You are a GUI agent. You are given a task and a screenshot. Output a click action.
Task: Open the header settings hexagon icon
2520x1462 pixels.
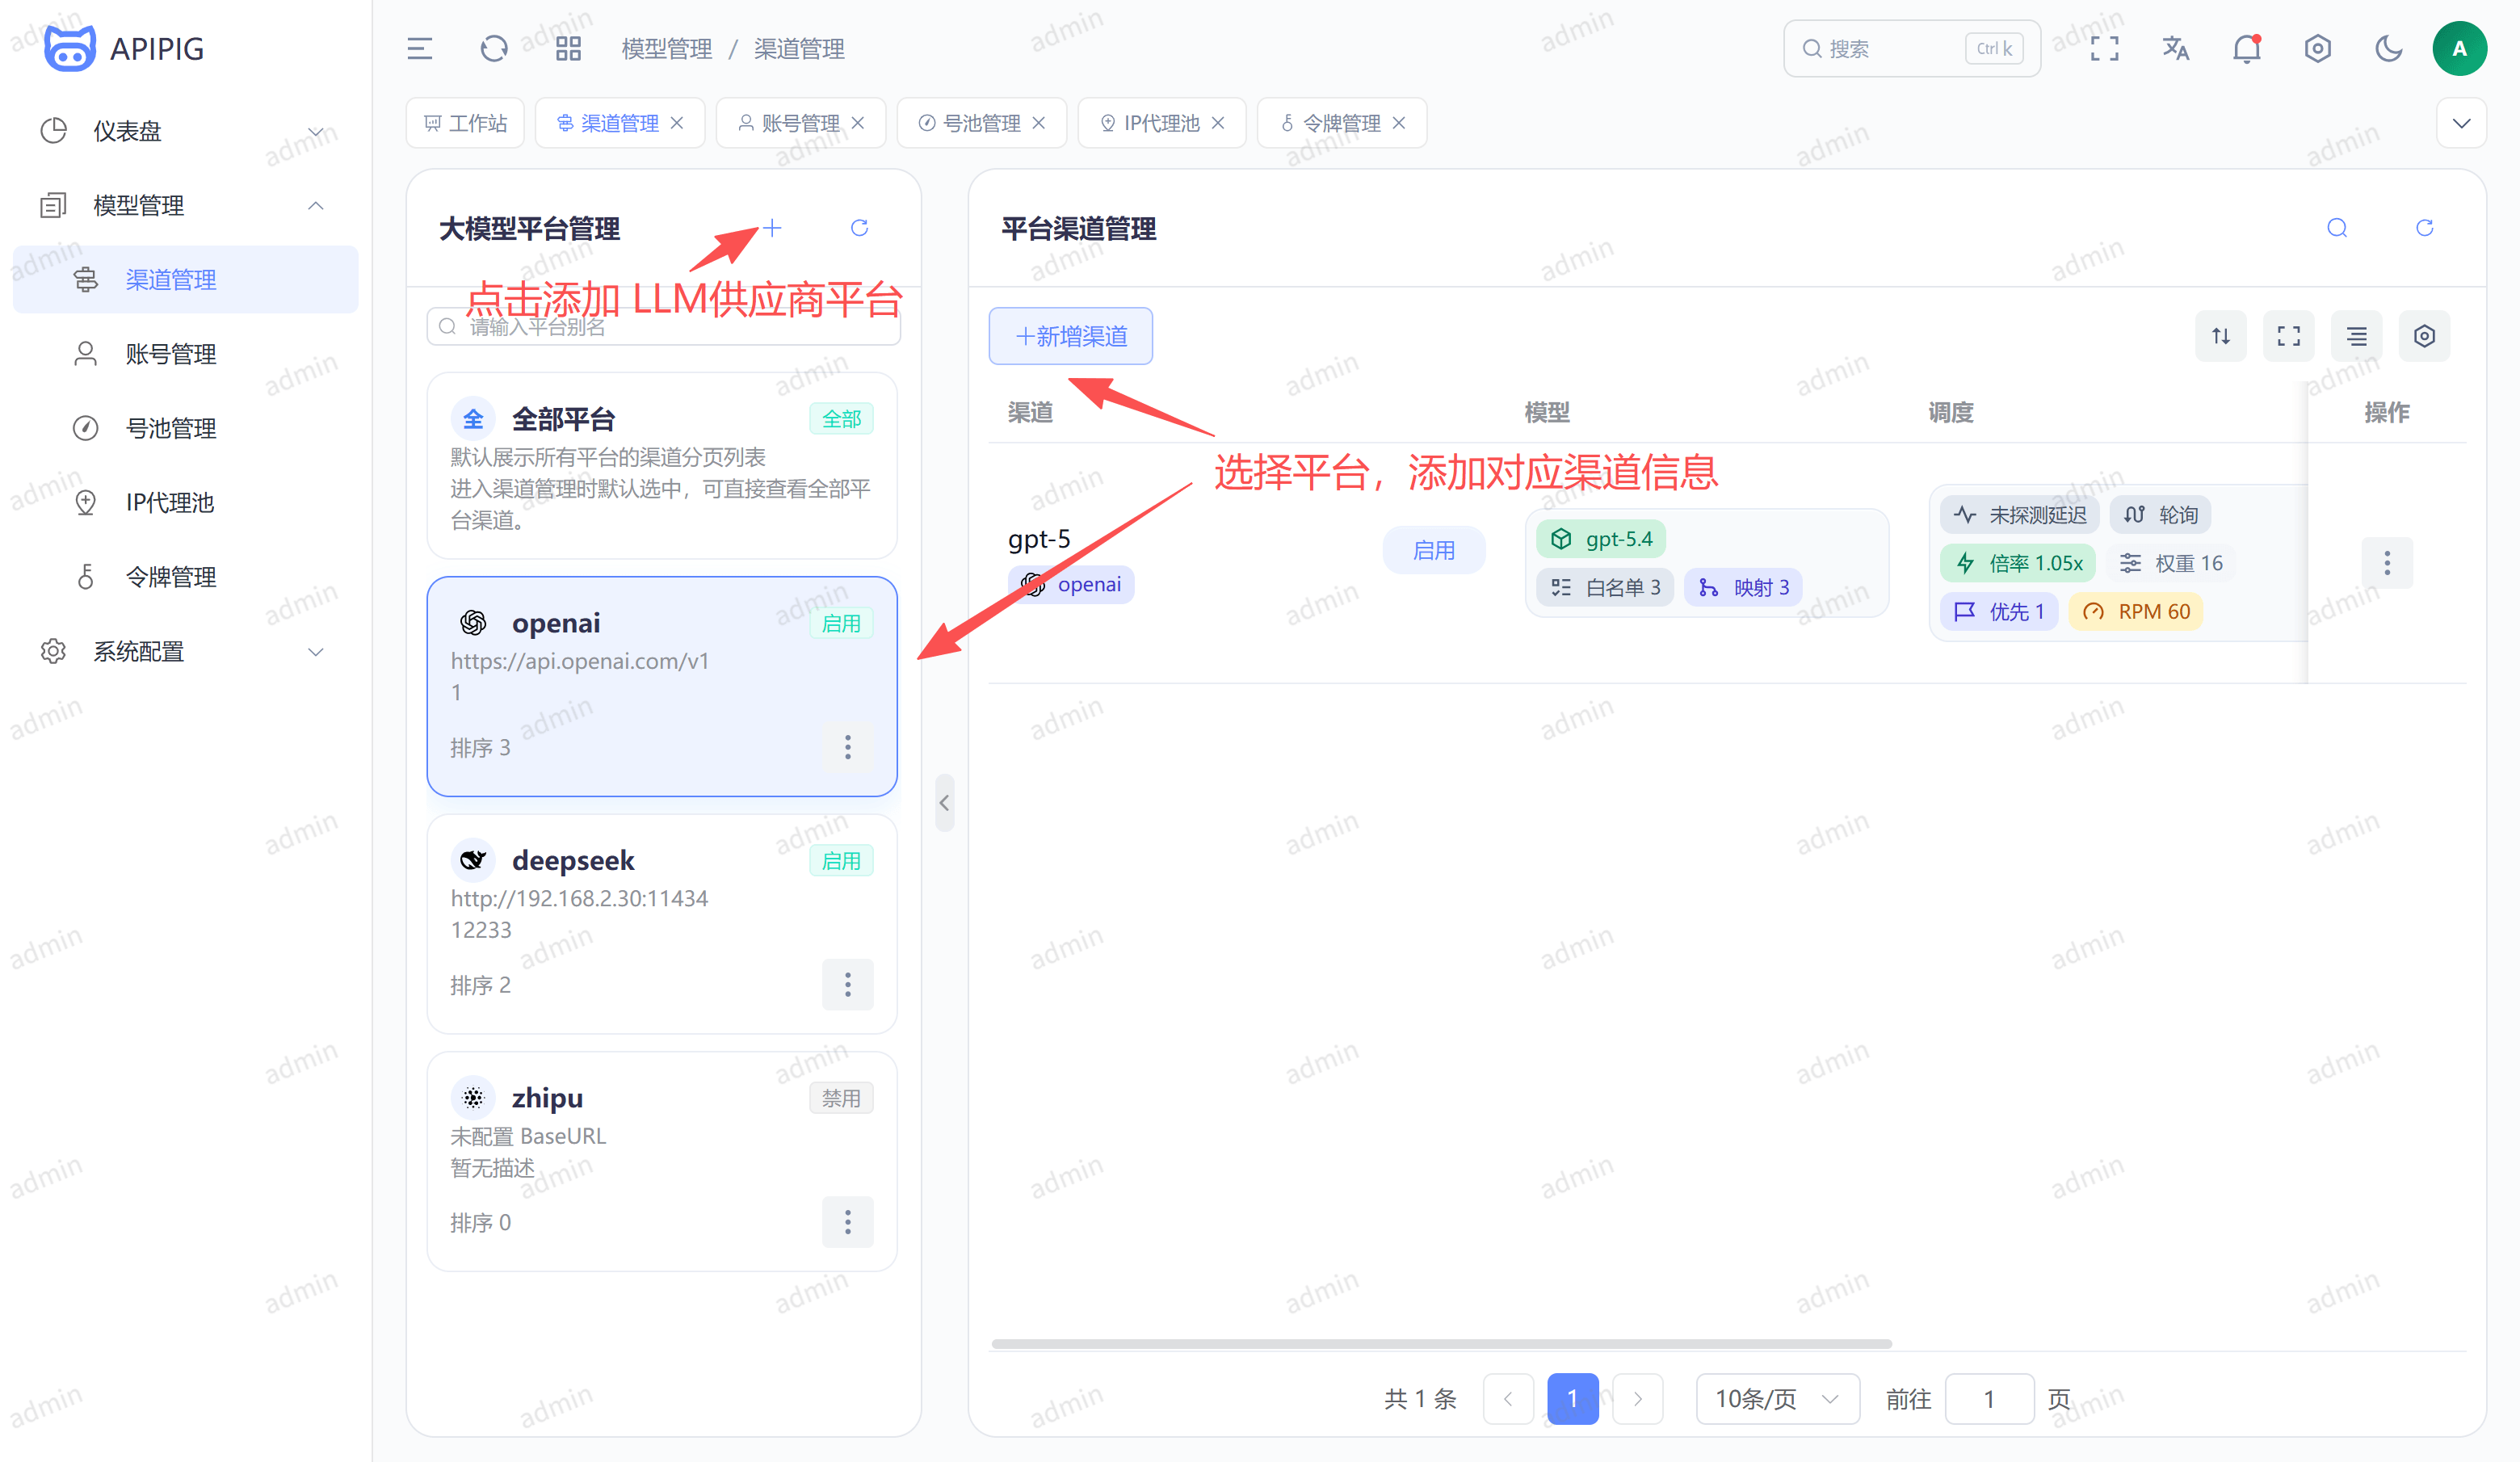pyautogui.click(x=2317, y=48)
